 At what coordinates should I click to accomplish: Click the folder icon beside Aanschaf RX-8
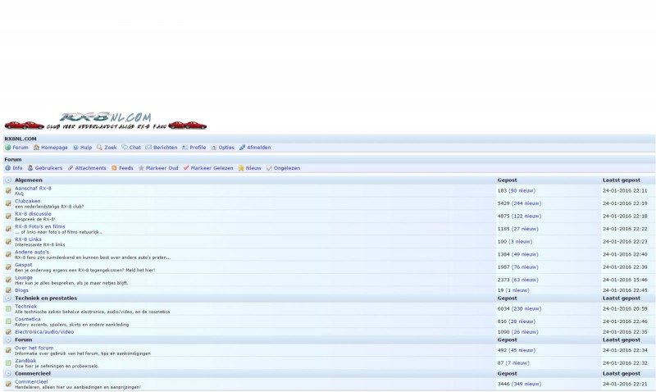8,191
